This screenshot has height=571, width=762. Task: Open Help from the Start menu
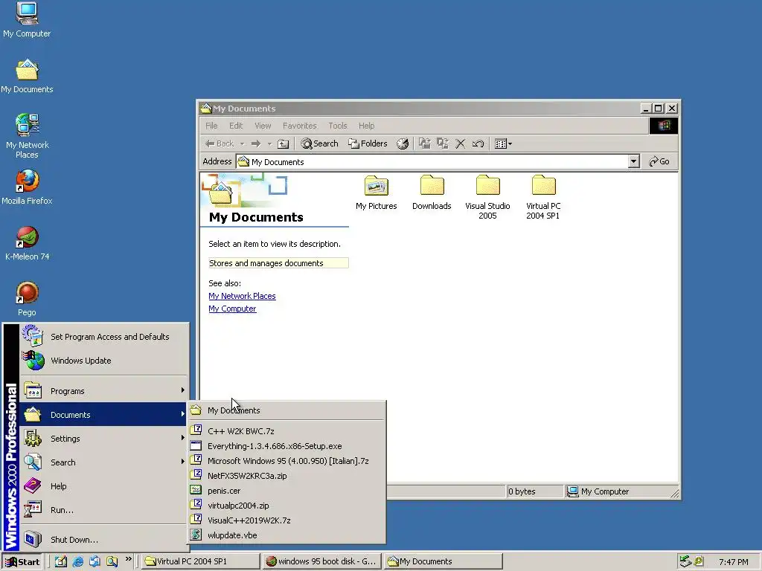[103, 486]
